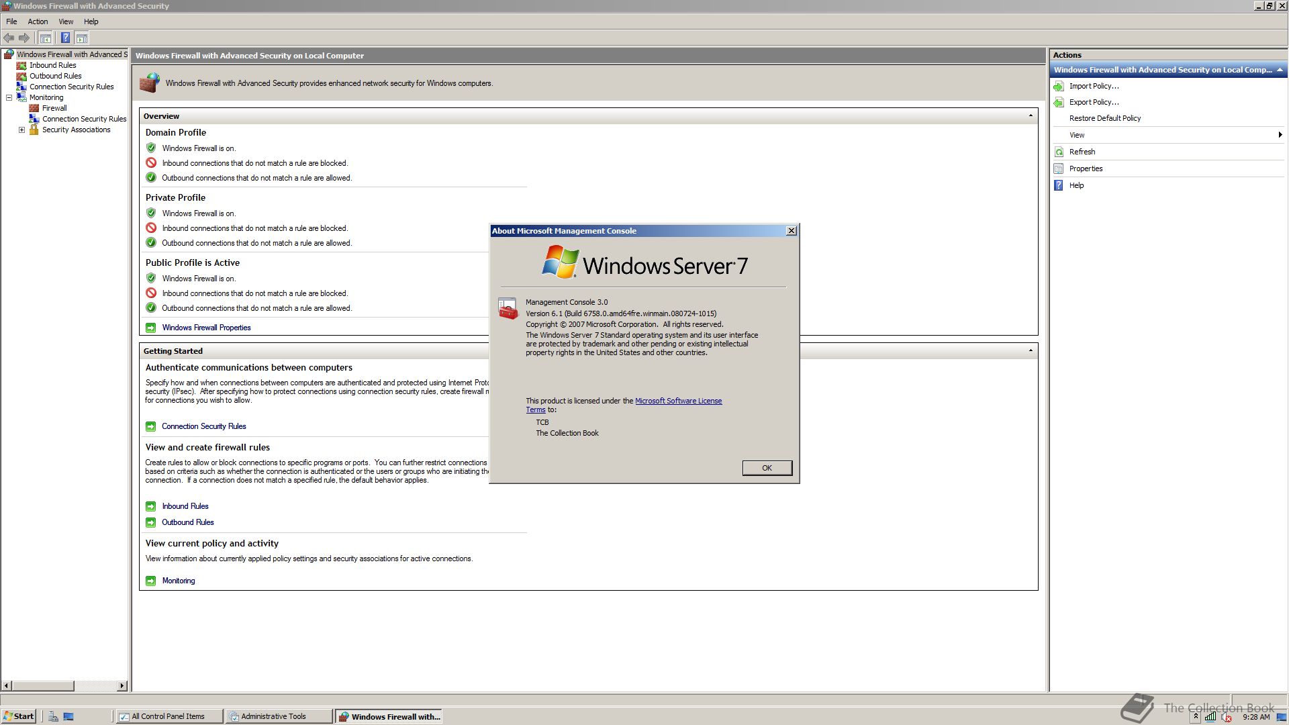Click the Back arrow toolbar icon
The height and width of the screenshot is (725, 1289).
coord(9,38)
